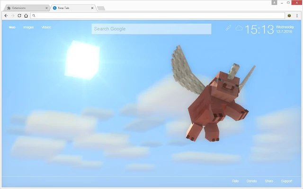Close the Extensions tab
Screen dimensions: 303x189
(x=46, y=8)
